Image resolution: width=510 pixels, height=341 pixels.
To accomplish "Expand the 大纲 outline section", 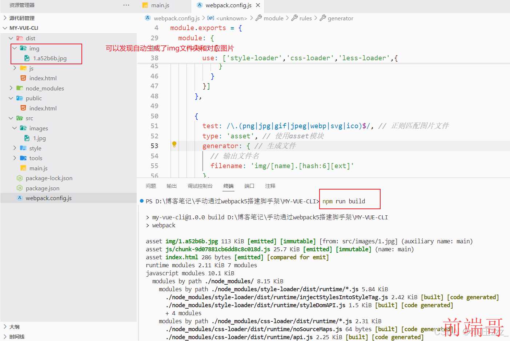I will tap(5, 326).
